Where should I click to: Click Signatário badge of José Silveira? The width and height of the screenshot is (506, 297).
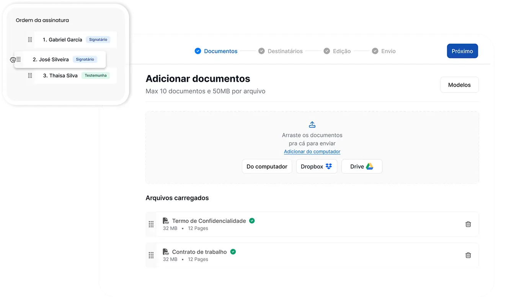click(x=85, y=60)
